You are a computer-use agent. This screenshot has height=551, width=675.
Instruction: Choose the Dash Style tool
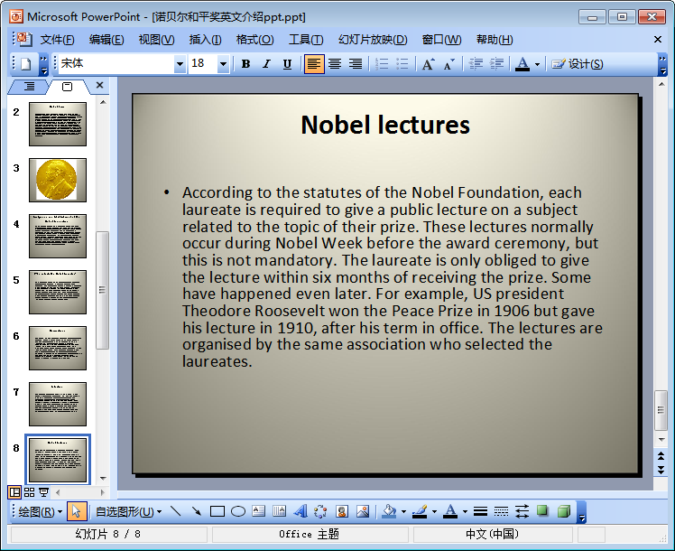(501, 511)
